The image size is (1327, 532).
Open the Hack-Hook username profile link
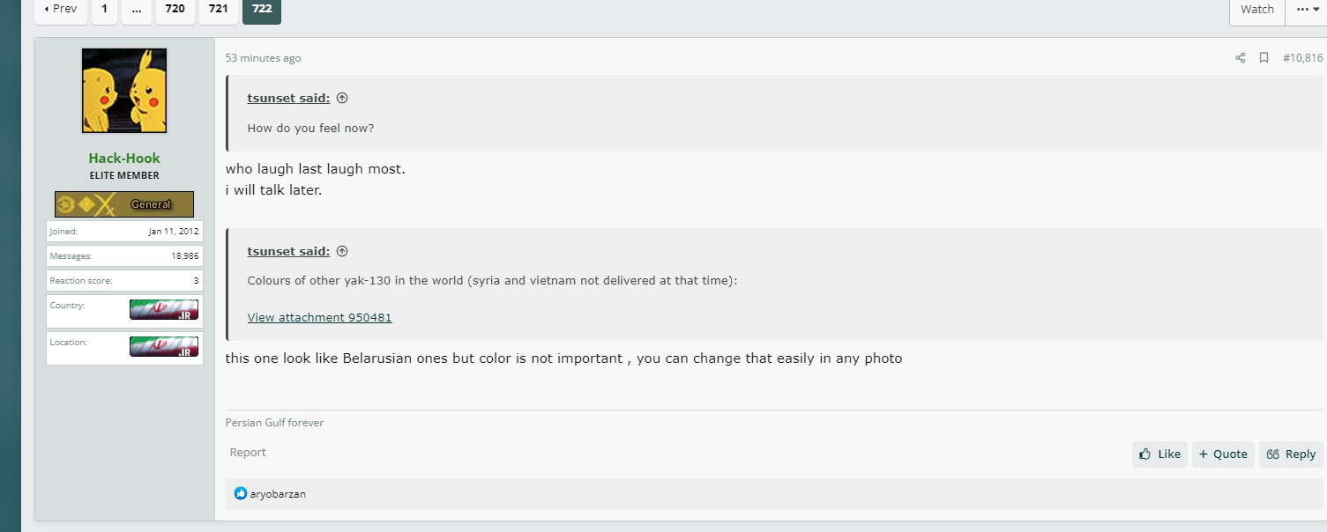pyautogui.click(x=124, y=159)
